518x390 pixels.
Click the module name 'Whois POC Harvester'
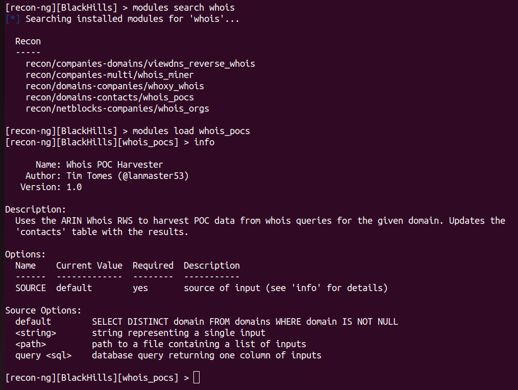[115, 165]
